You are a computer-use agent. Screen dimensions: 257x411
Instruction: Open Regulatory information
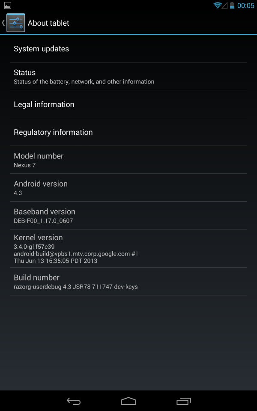[128, 132]
